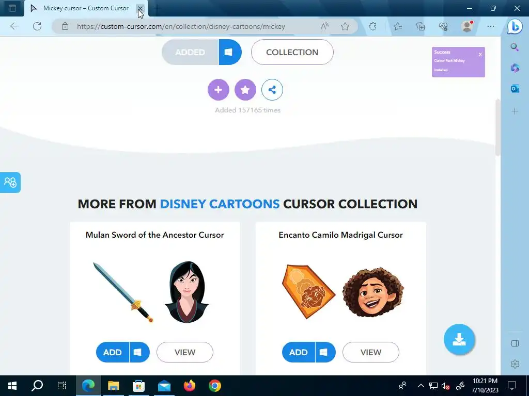Open the Collections icon in toolbar
This screenshot has height=396, width=529.
(x=421, y=26)
